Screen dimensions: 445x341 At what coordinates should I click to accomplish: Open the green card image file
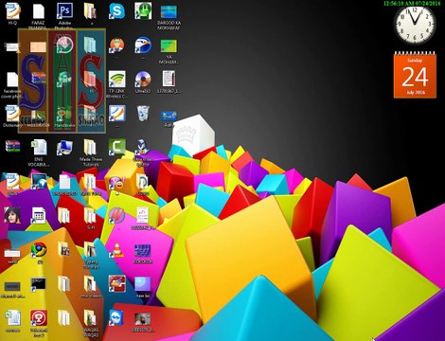pyautogui.click(x=169, y=46)
